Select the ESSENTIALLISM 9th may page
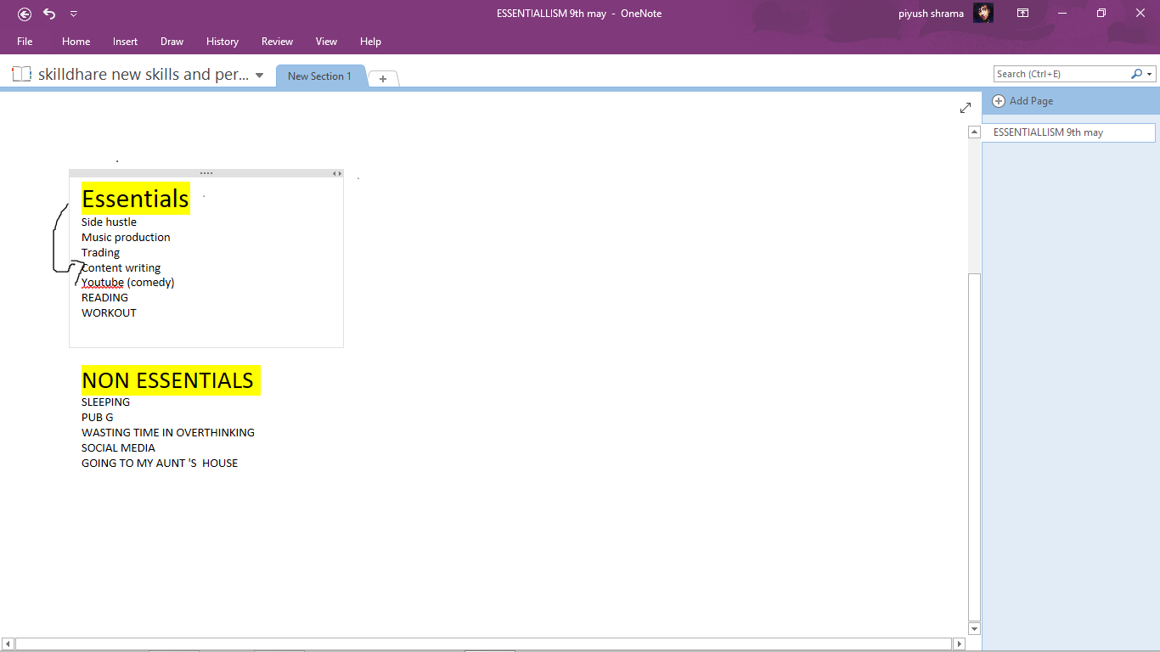 point(1068,132)
